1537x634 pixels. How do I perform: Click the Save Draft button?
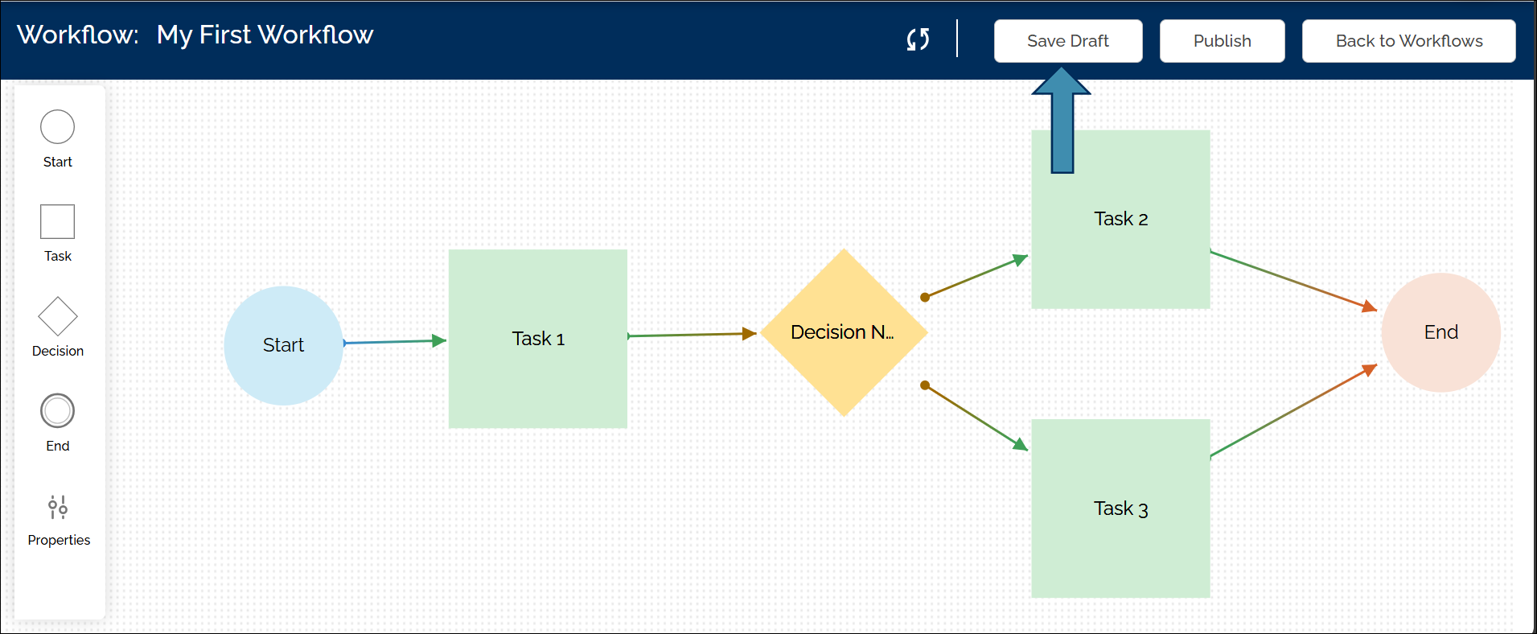point(1067,41)
